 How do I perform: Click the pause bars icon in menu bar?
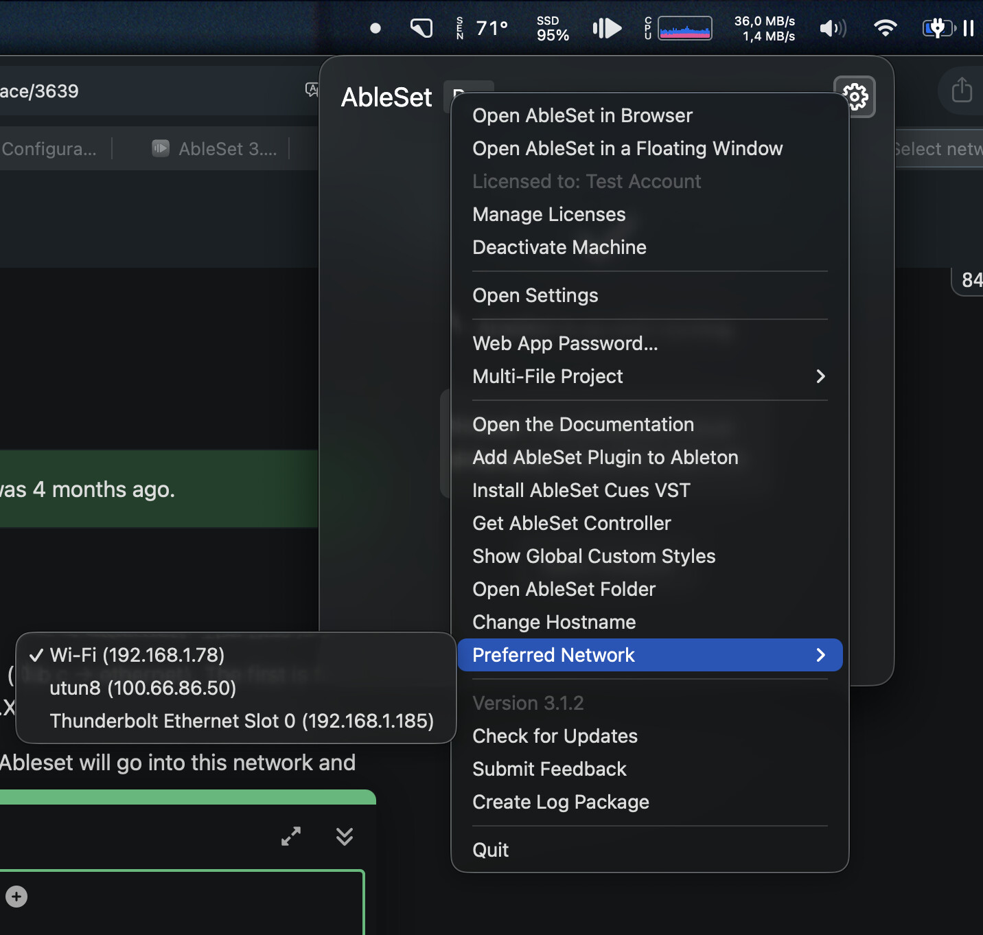click(x=969, y=28)
